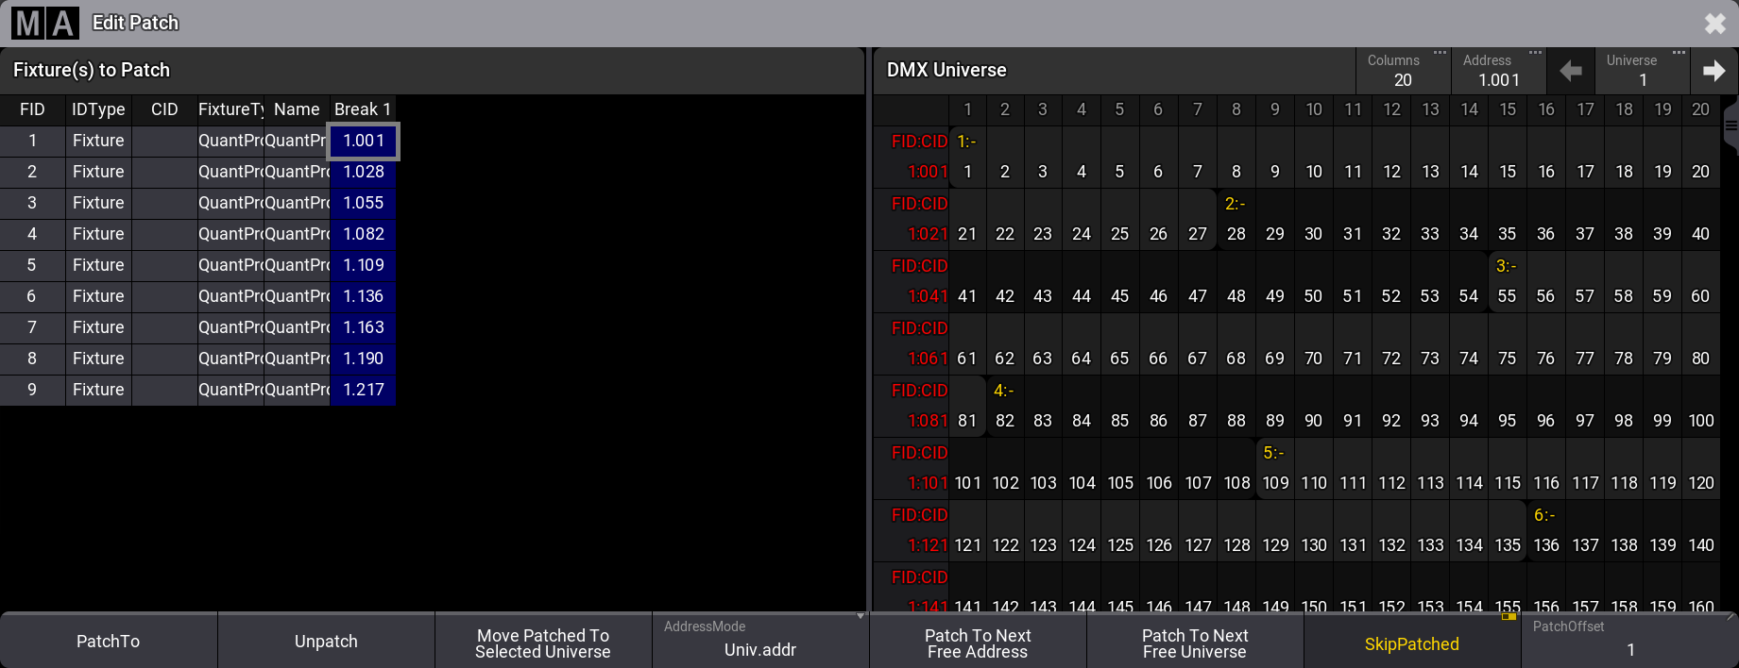
Task: Open the Universe number selector
Action: point(1642,71)
